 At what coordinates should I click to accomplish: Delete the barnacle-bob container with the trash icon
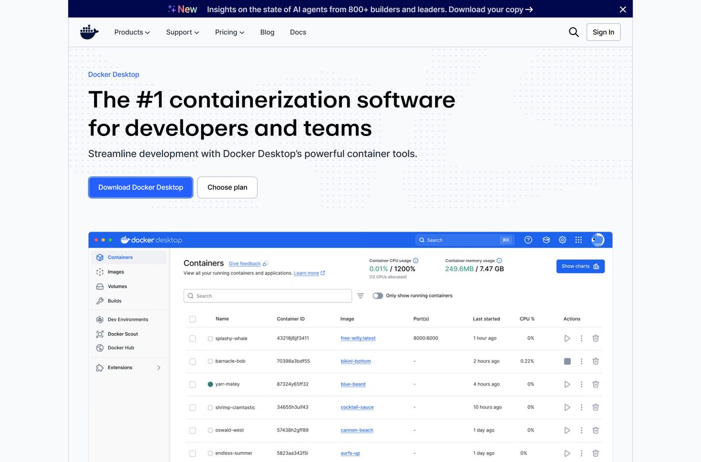(x=595, y=361)
